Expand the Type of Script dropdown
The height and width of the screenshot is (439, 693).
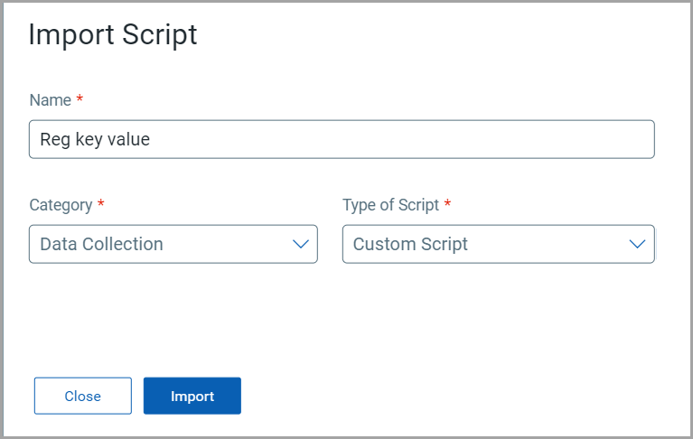tap(498, 245)
